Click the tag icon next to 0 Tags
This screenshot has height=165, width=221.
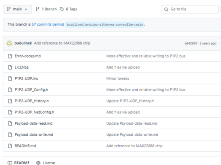pos(62,9)
